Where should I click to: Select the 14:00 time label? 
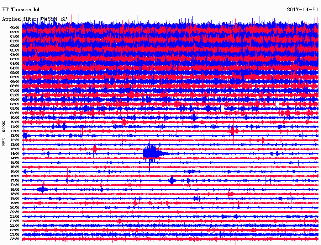point(14,154)
